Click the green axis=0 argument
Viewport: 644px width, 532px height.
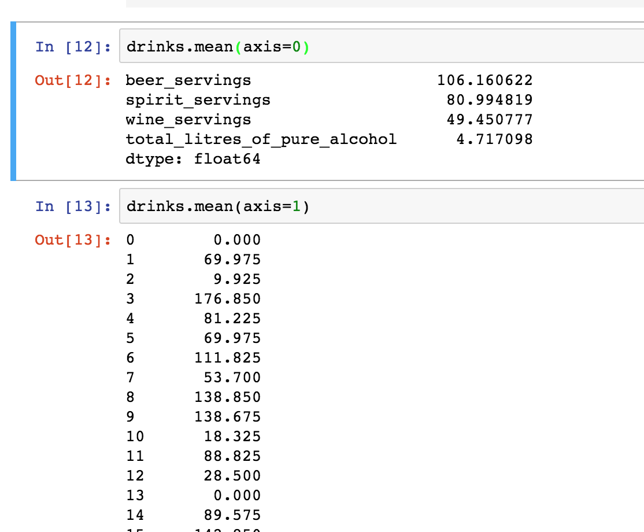pyautogui.click(x=272, y=47)
